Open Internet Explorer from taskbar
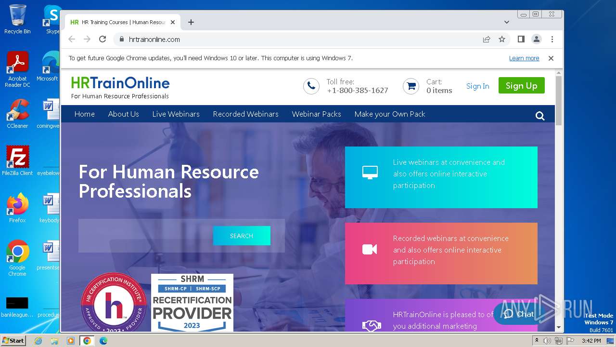The image size is (616, 347). pyautogui.click(x=38, y=341)
